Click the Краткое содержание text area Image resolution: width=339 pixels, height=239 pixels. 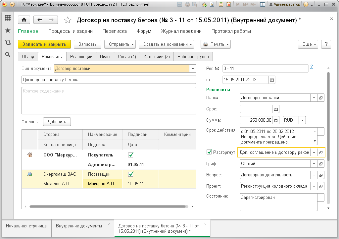tap(109, 101)
